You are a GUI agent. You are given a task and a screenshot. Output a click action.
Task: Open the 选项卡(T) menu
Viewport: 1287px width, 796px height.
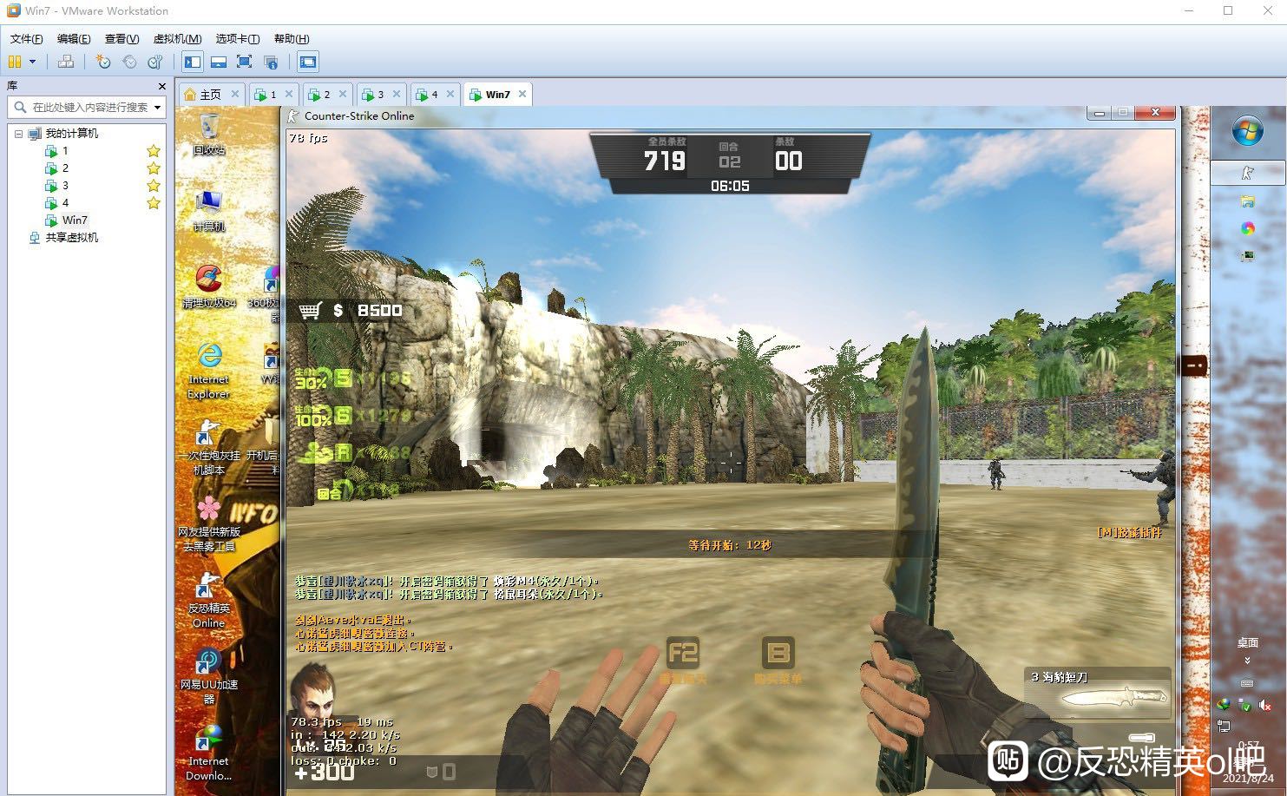point(238,39)
